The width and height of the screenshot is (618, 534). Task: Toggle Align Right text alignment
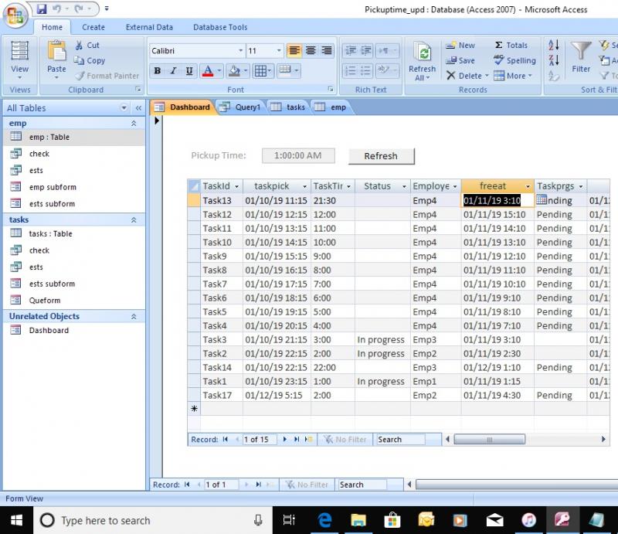tap(327, 50)
